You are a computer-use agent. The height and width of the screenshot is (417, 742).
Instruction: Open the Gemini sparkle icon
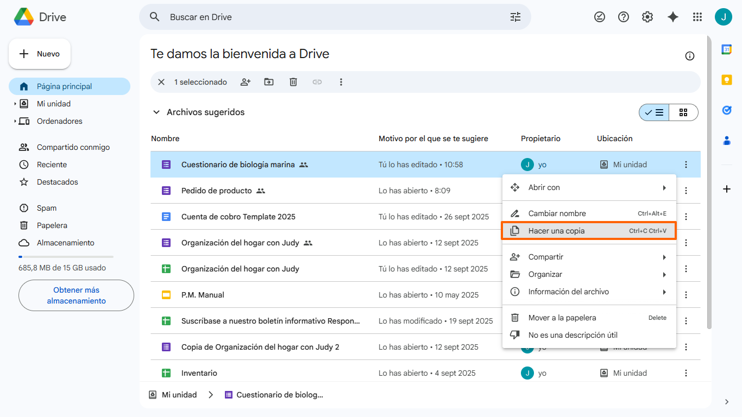tap(673, 17)
